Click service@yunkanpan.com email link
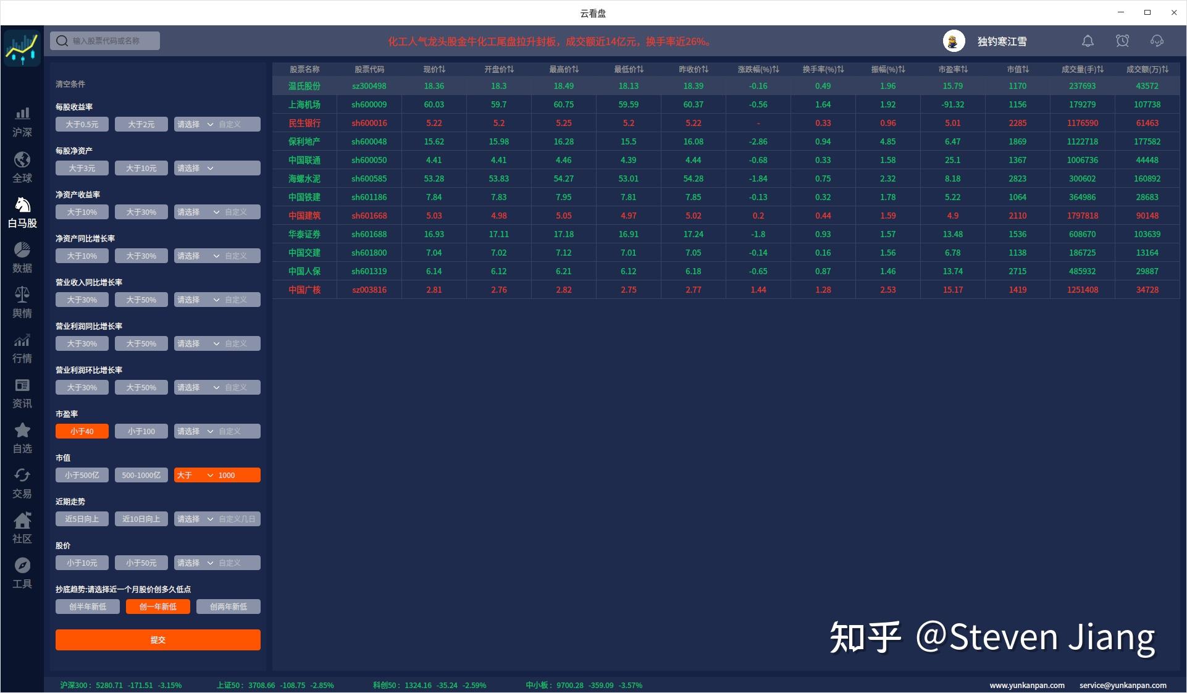The width and height of the screenshot is (1187, 693). pos(1123,685)
